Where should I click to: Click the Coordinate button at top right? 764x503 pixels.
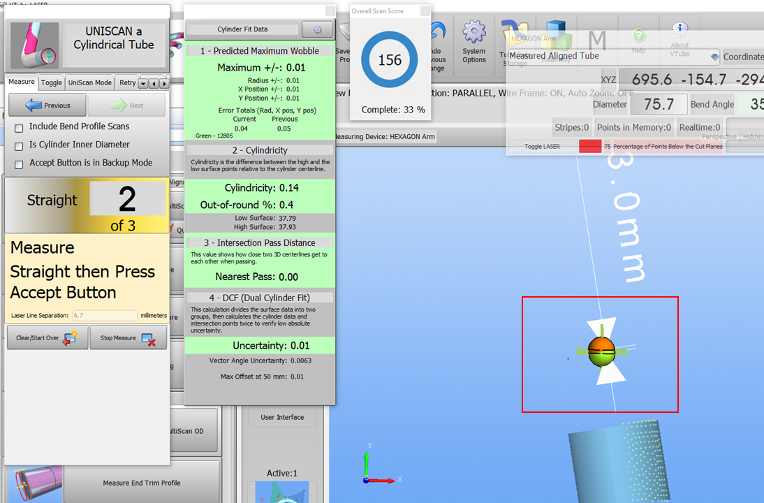click(742, 57)
